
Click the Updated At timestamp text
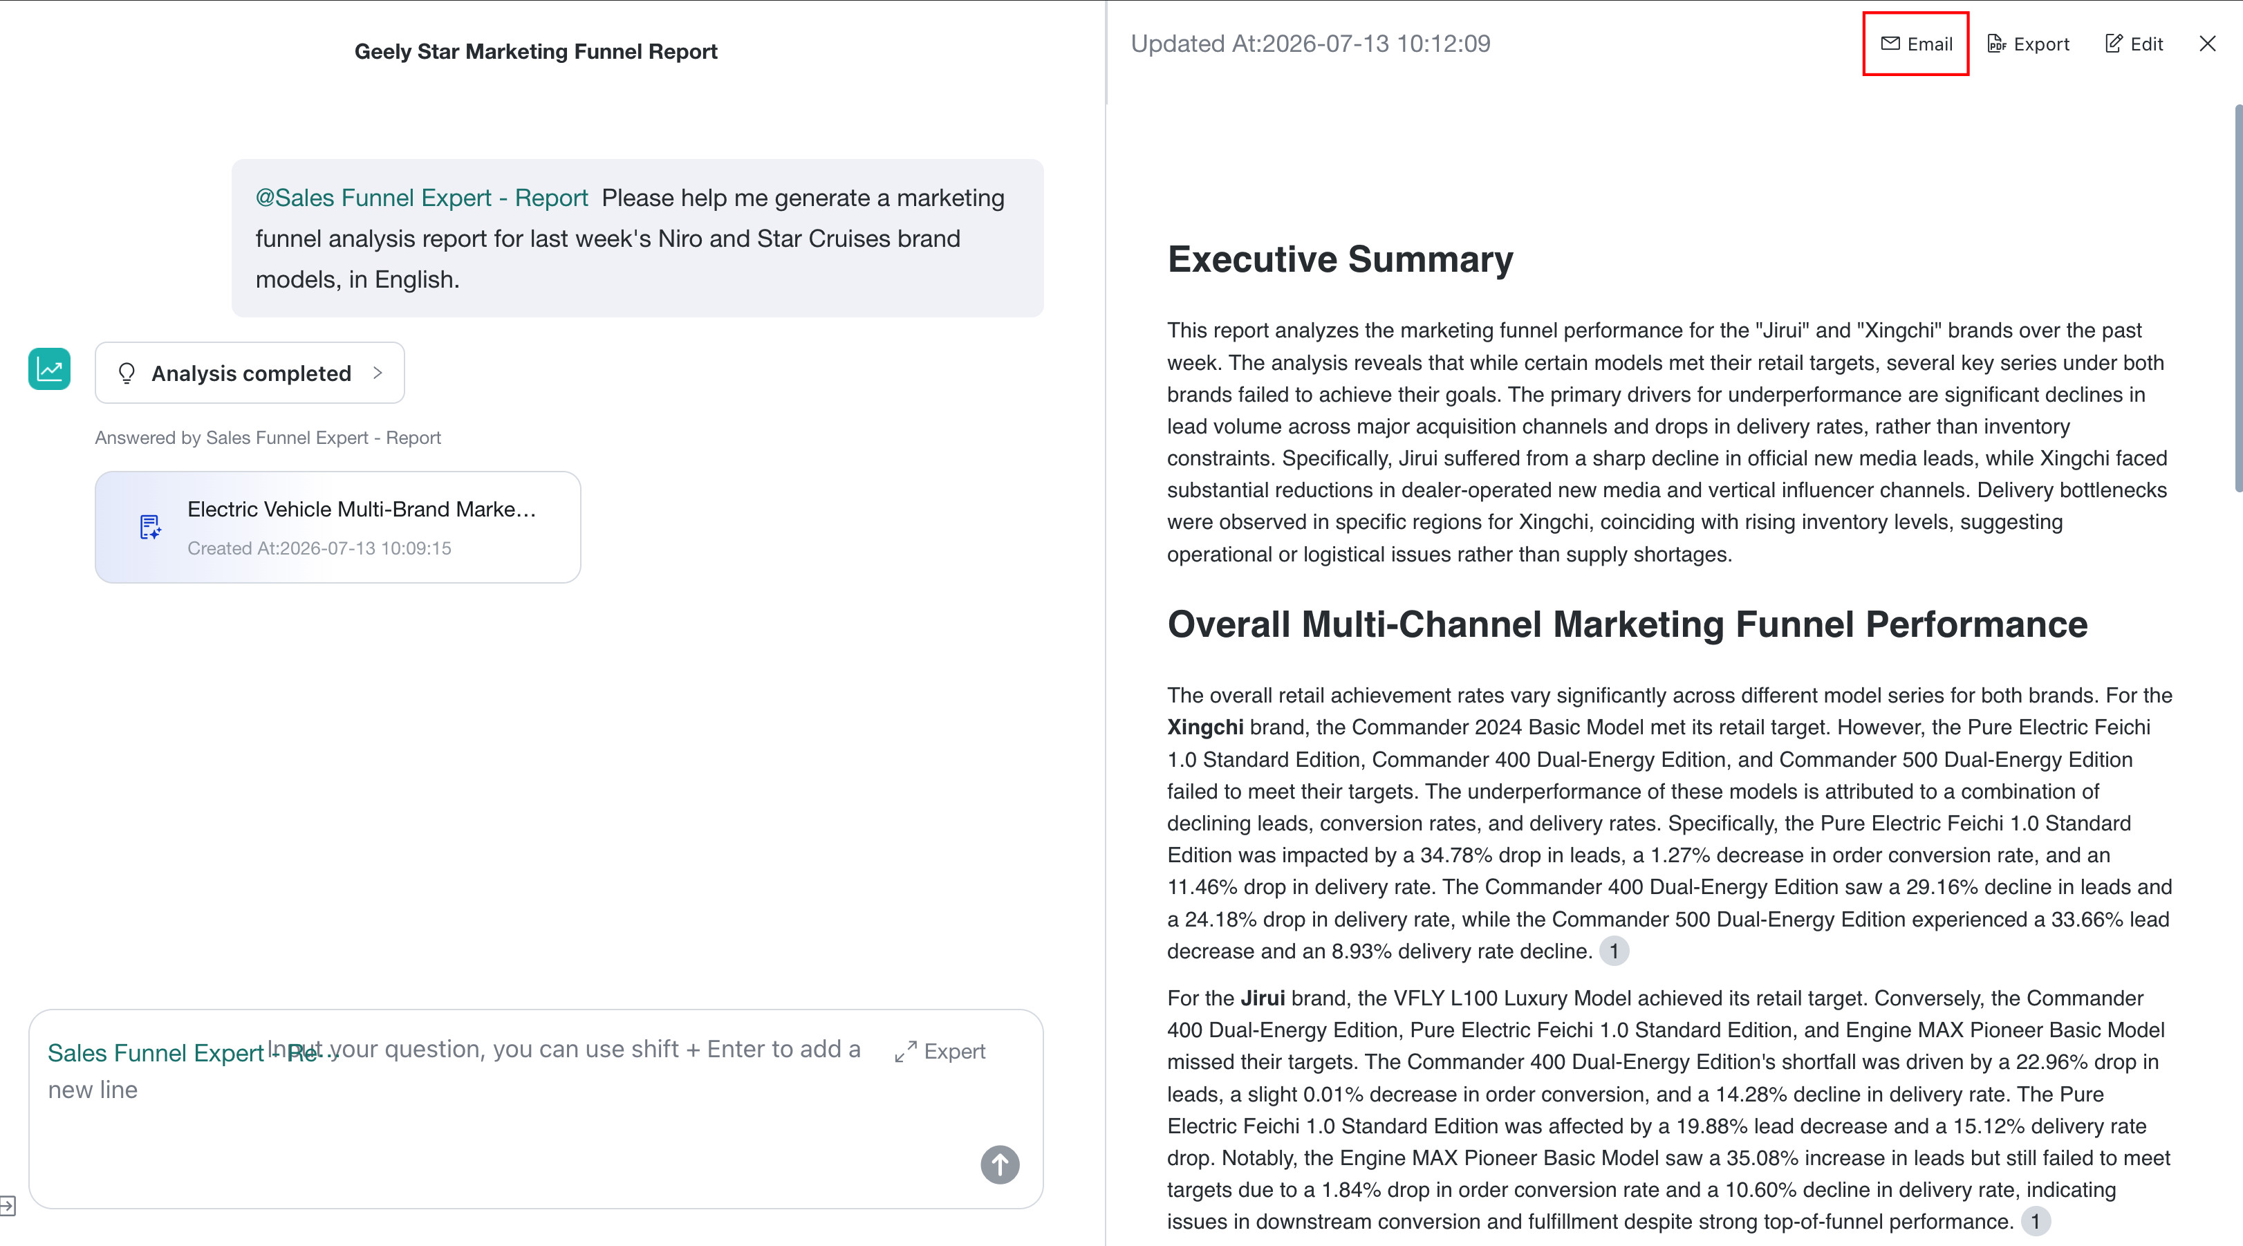(x=1310, y=44)
